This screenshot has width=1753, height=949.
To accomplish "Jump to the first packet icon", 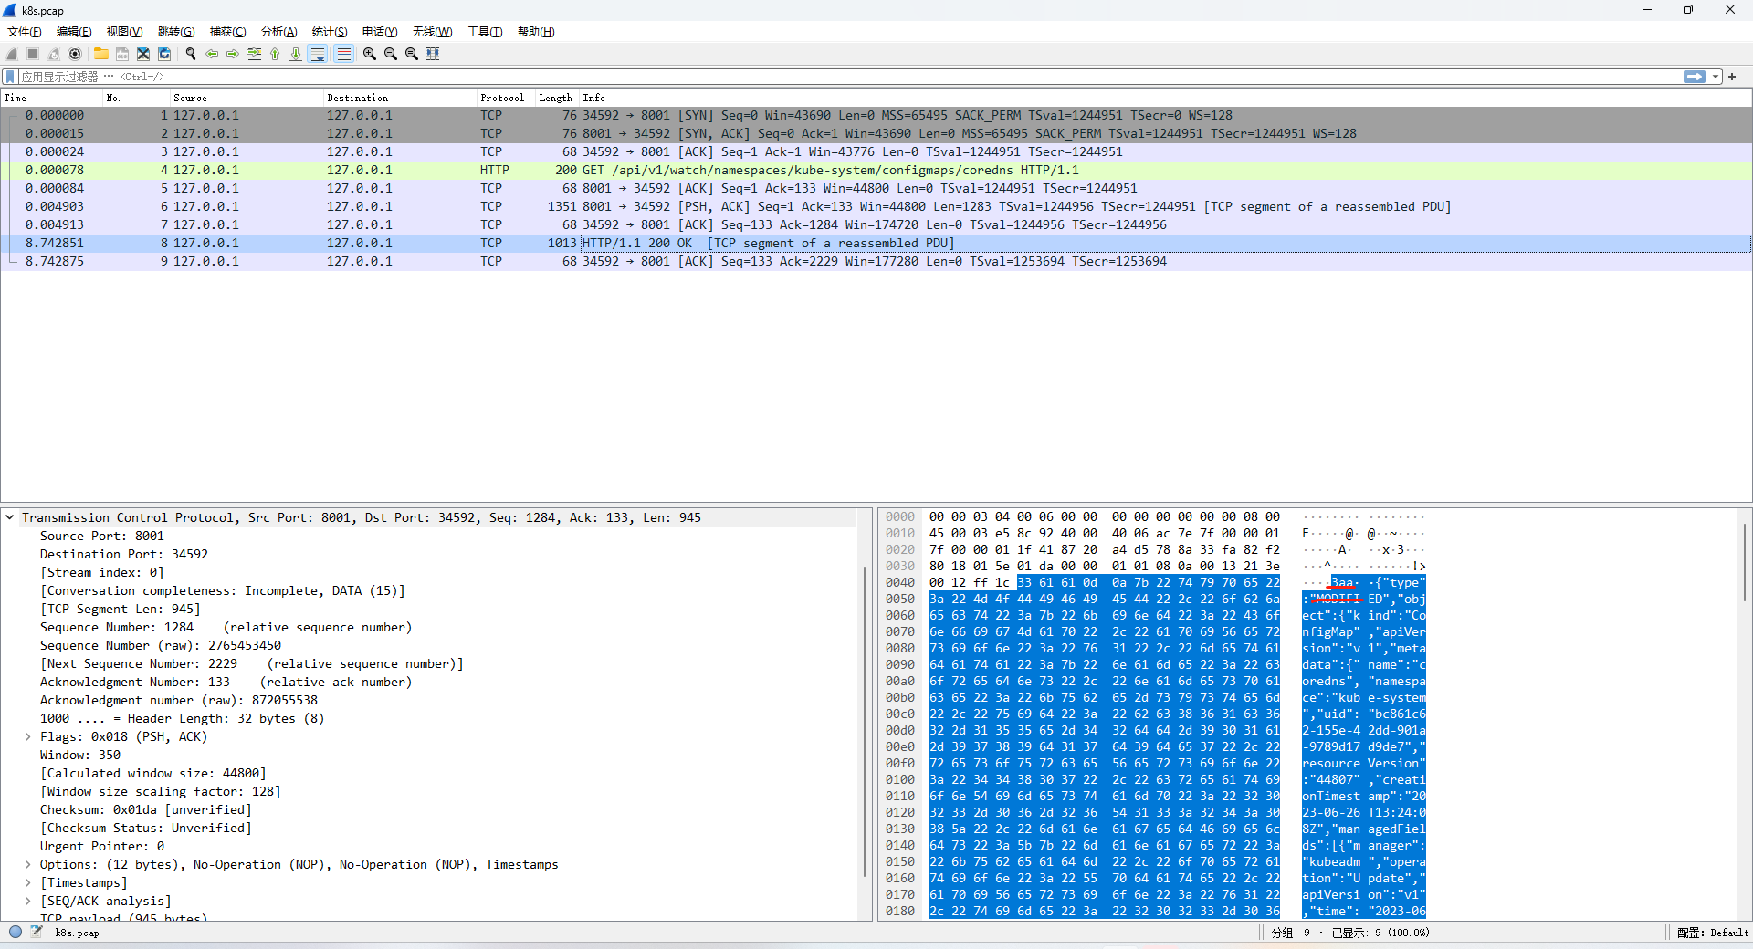I will pos(275,54).
